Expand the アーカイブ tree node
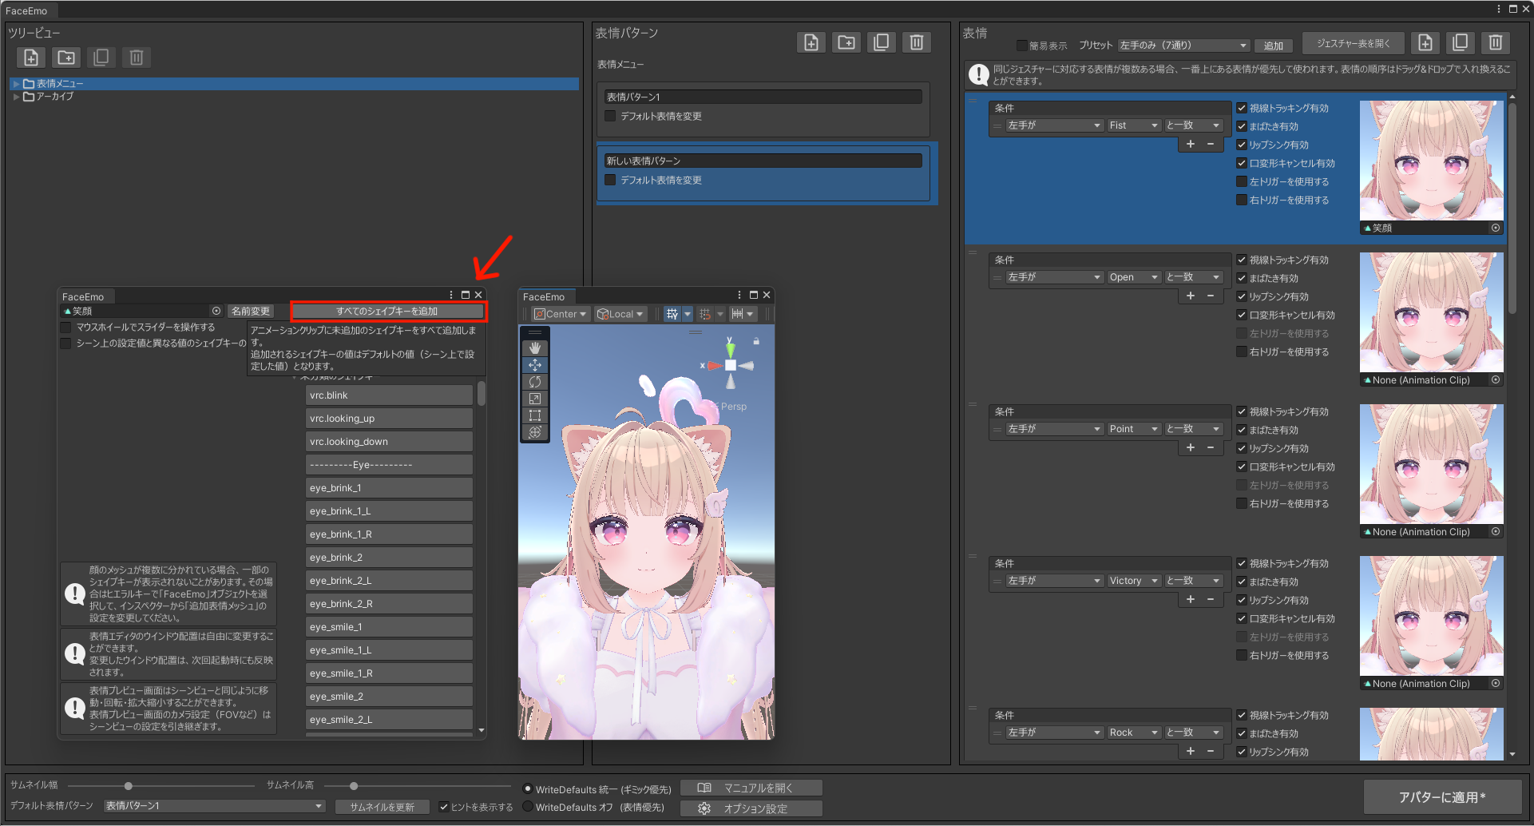Image resolution: width=1534 pixels, height=826 pixels. click(x=17, y=97)
